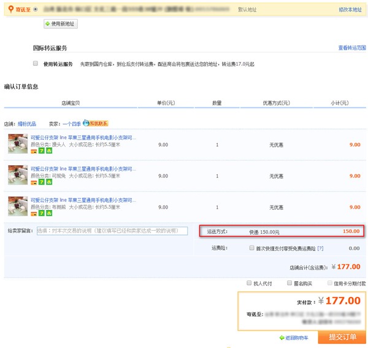Open the 媚粉优品 shop link
The height and width of the screenshot is (348, 368).
[x=27, y=124]
